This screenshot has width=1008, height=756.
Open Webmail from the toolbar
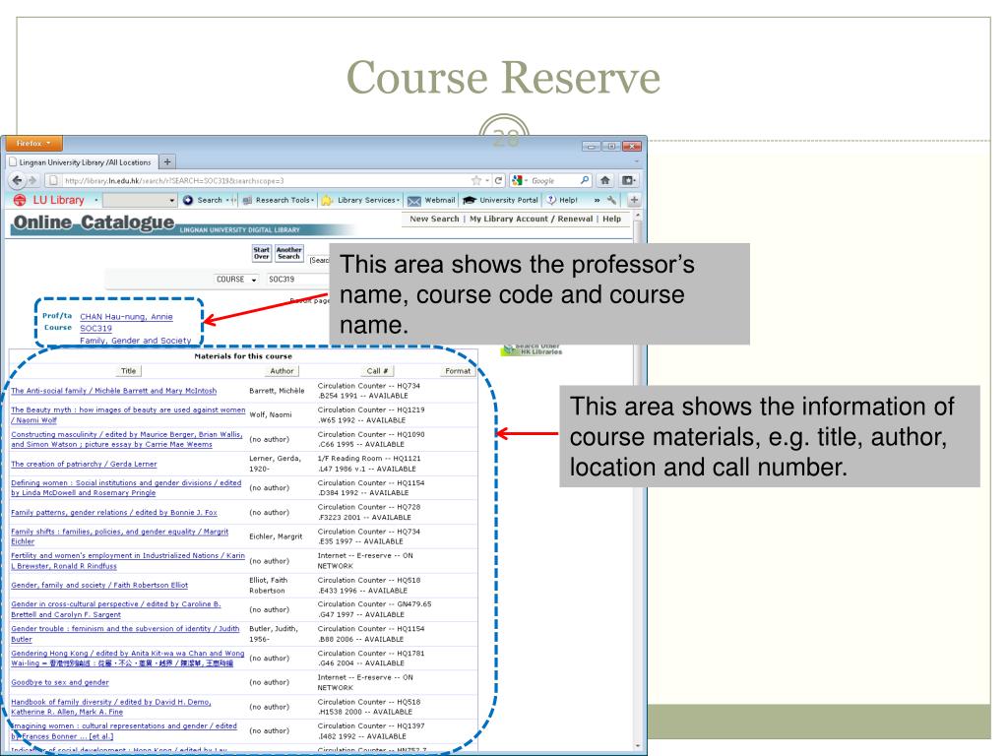(x=431, y=200)
